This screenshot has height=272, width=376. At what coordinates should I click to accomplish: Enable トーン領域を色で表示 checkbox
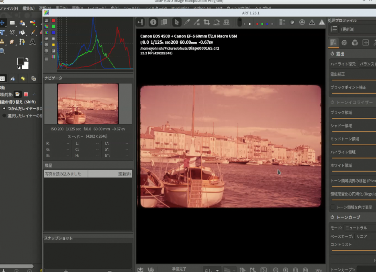point(333,207)
